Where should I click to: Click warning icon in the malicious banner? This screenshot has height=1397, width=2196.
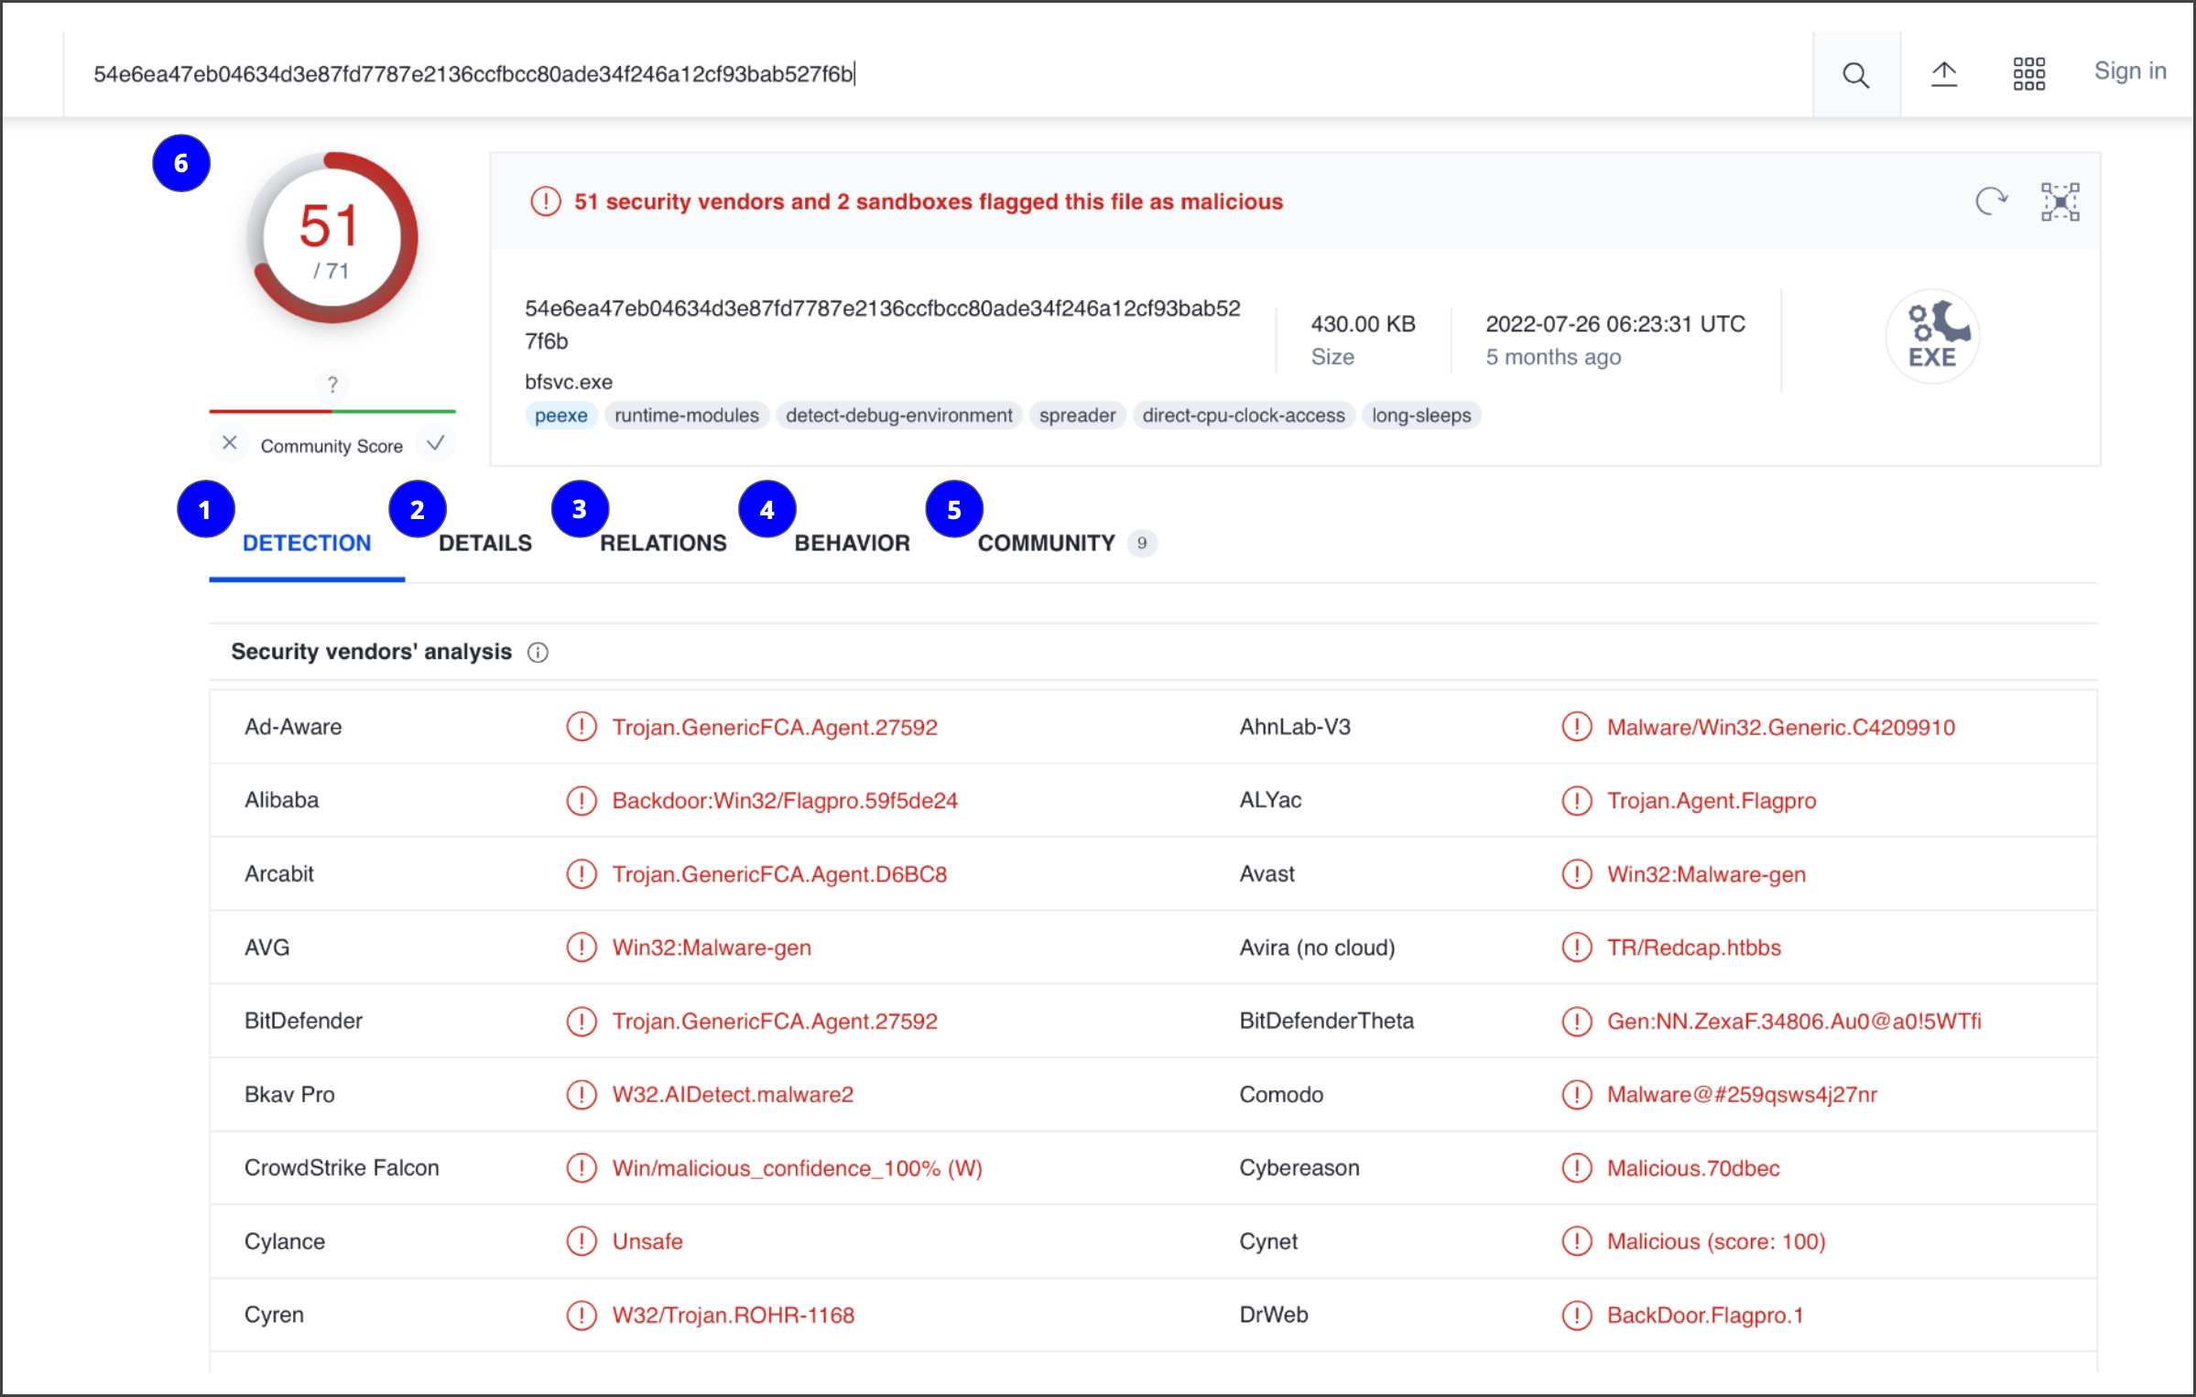[546, 201]
